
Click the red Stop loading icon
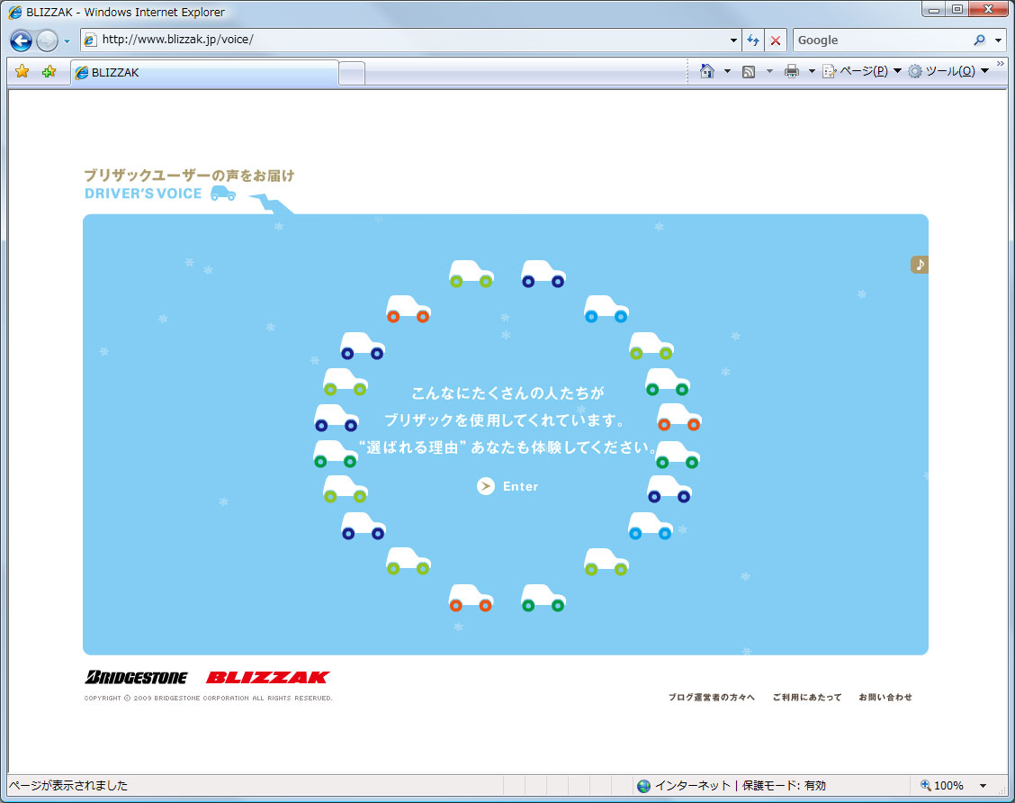(776, 41)
